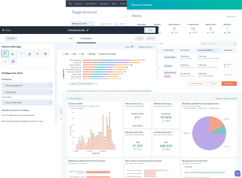242x178 pixels.
Task: Switch to the Data tab
Action: [x=71, y=38]
